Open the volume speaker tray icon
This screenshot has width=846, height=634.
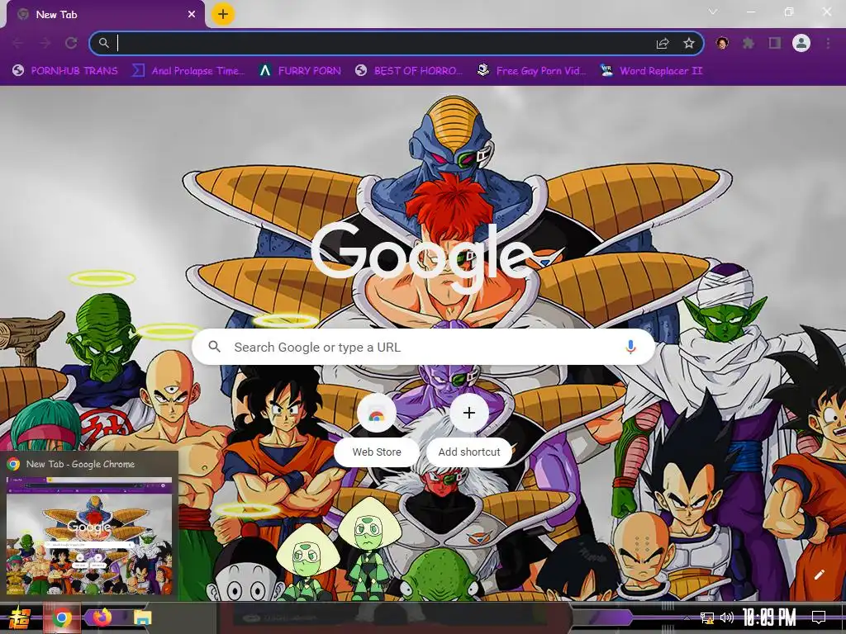click(727, 617)
